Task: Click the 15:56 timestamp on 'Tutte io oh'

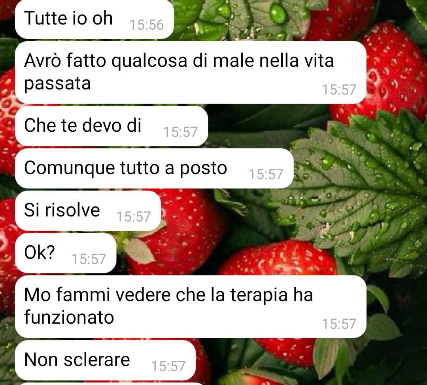Action: (147, 25)
